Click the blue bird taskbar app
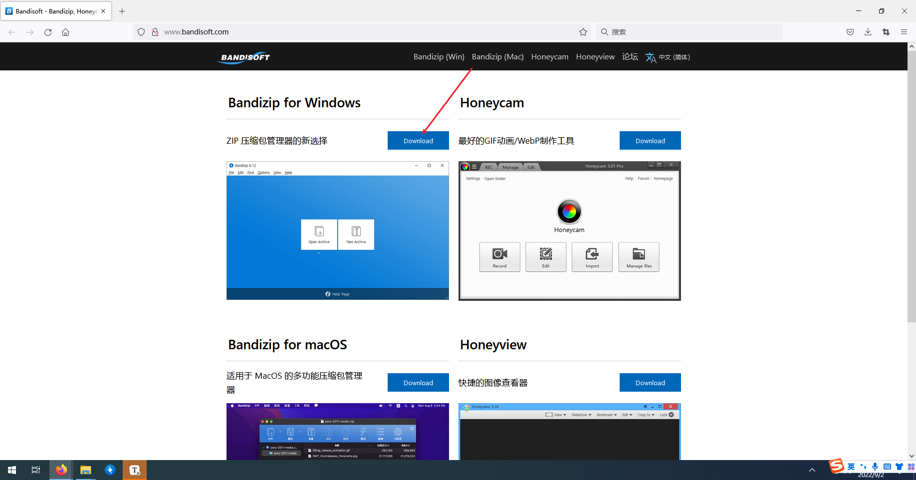 (110, 470)
